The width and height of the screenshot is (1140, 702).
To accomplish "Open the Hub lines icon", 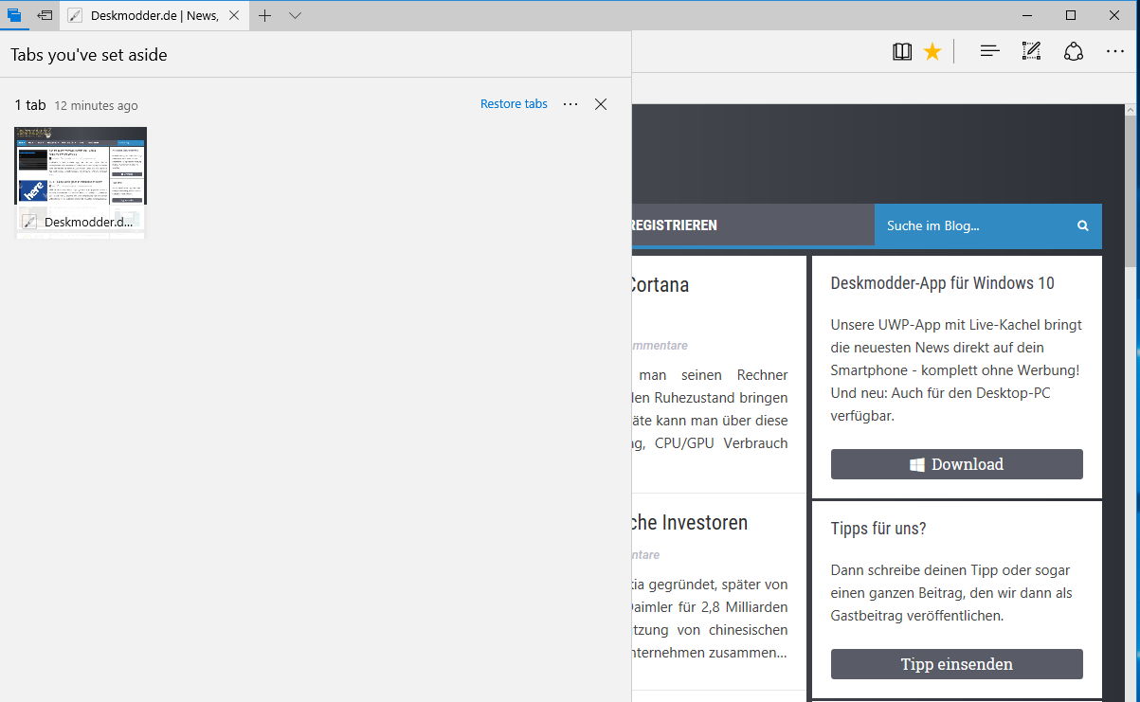I will point(990,52).
